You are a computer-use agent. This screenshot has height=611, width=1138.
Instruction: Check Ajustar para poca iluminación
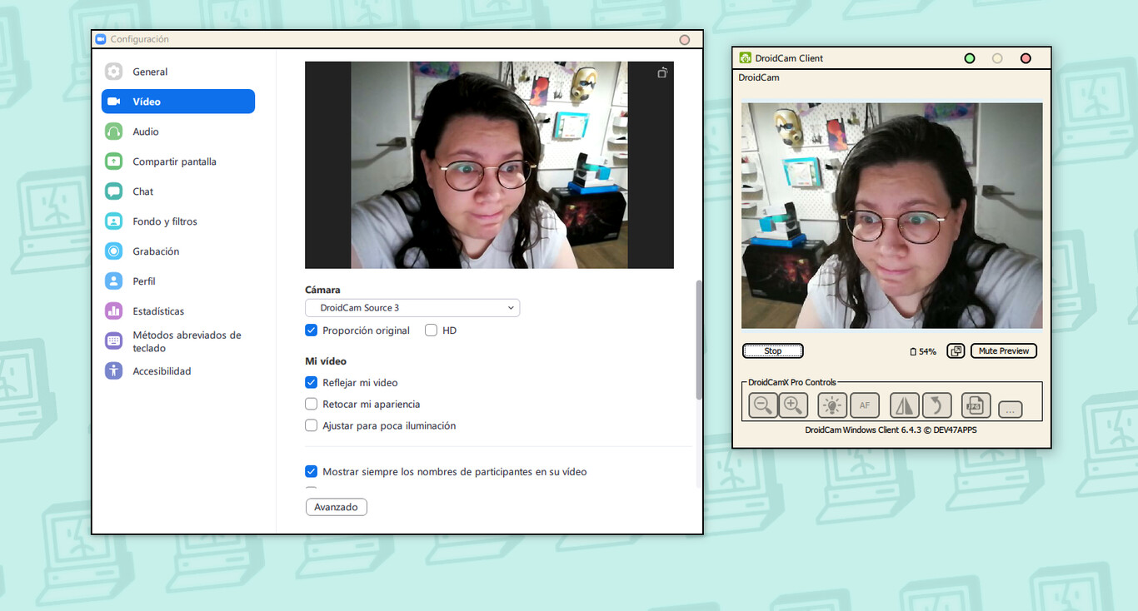point(311,425)
